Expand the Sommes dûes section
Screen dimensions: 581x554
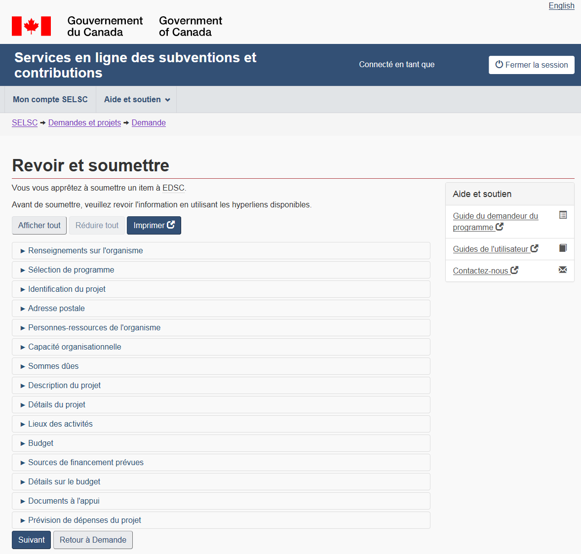click(53, 366)
